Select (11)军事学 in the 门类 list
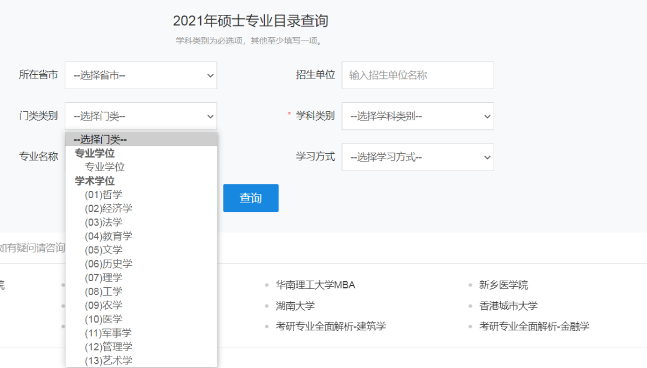Viewport: 647px width, 368px height. coord(110,333)
